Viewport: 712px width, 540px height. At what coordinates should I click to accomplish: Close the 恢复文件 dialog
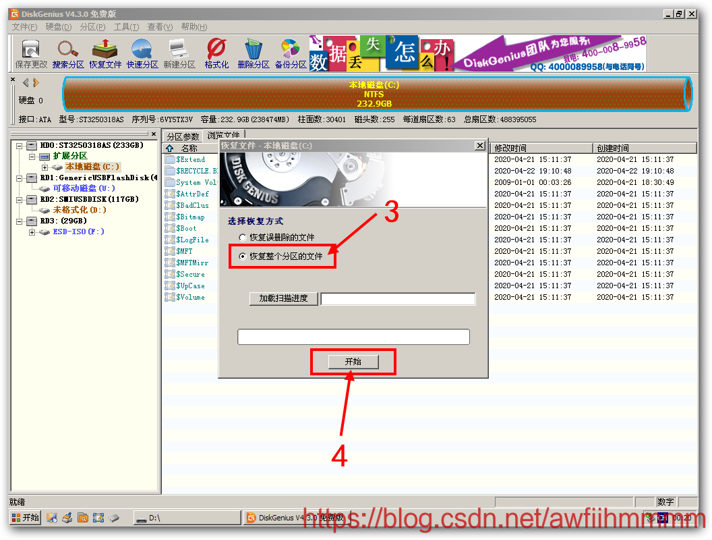pos(480,145)
